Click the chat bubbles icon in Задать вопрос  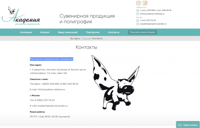tap(180, 125)
